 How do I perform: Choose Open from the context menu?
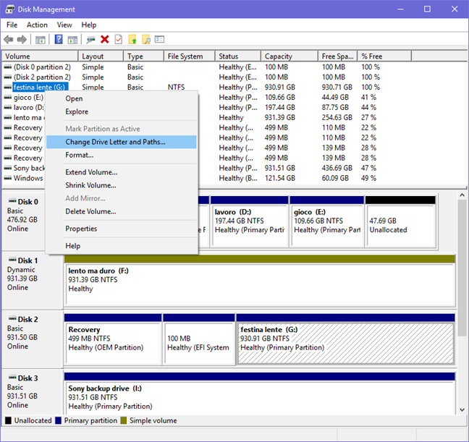point(122,98)
